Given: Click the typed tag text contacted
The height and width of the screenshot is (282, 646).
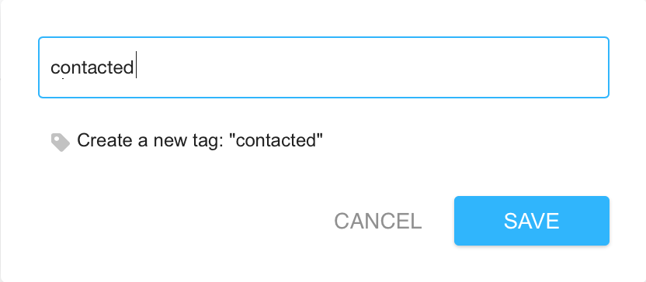Looking at the screenshot, I should click(x=92, y=67).
